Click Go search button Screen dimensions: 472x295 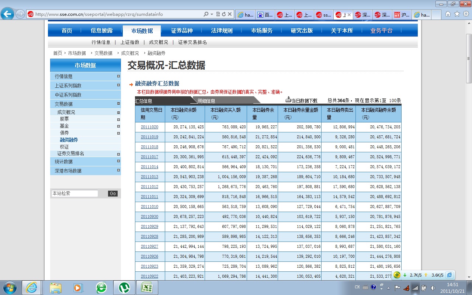(x=113, y=194)
